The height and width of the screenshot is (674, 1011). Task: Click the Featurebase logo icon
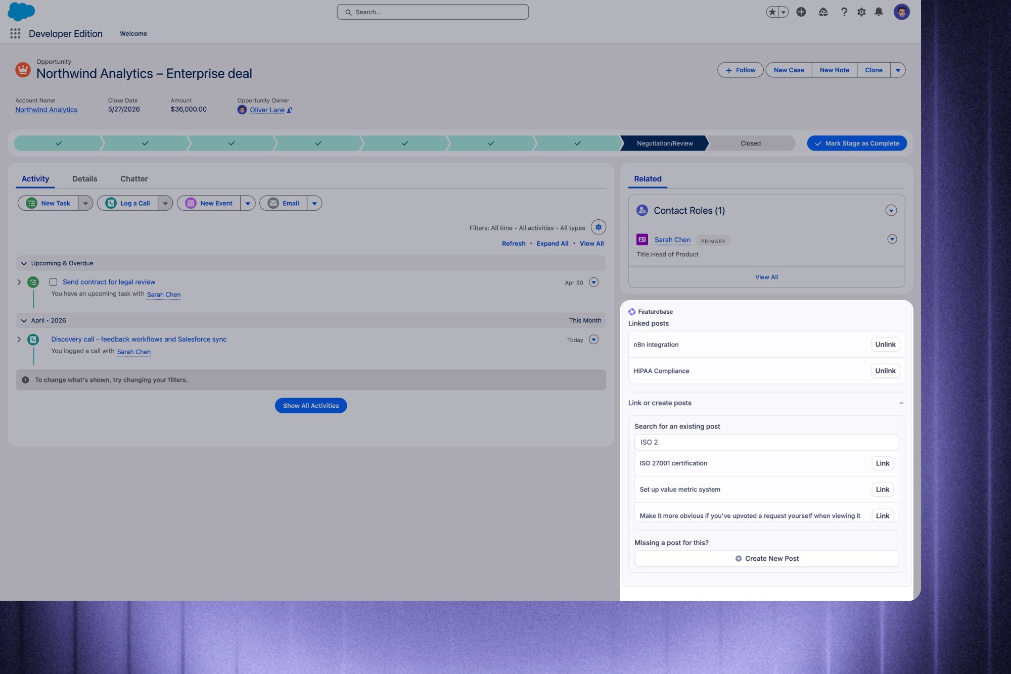click(x=632, y=312)
